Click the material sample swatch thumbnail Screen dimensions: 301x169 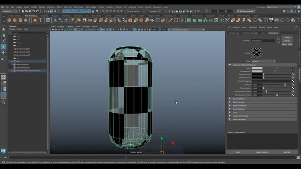tap(256, 53)
